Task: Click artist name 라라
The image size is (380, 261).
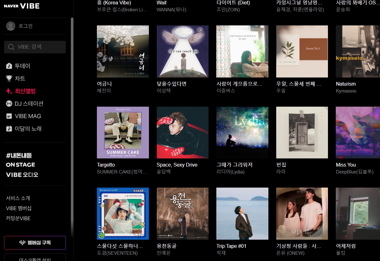Action: [x=281, y=172]
